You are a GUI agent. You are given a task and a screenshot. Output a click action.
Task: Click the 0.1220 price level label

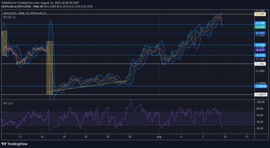[x=260, y=45]
